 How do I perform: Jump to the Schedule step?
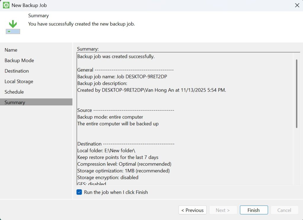14,92
